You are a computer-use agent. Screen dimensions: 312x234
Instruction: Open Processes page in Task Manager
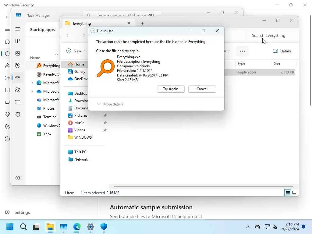pos(18,41)
